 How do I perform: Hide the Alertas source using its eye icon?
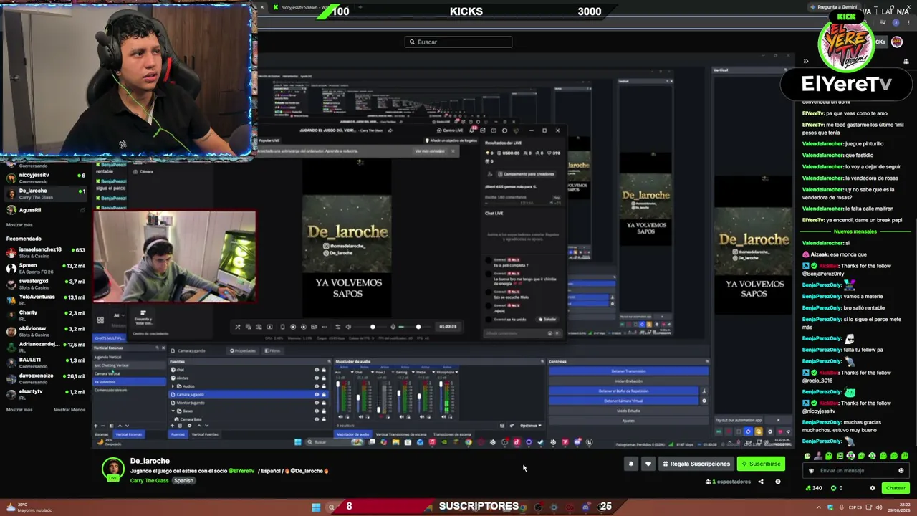(317, 378)
